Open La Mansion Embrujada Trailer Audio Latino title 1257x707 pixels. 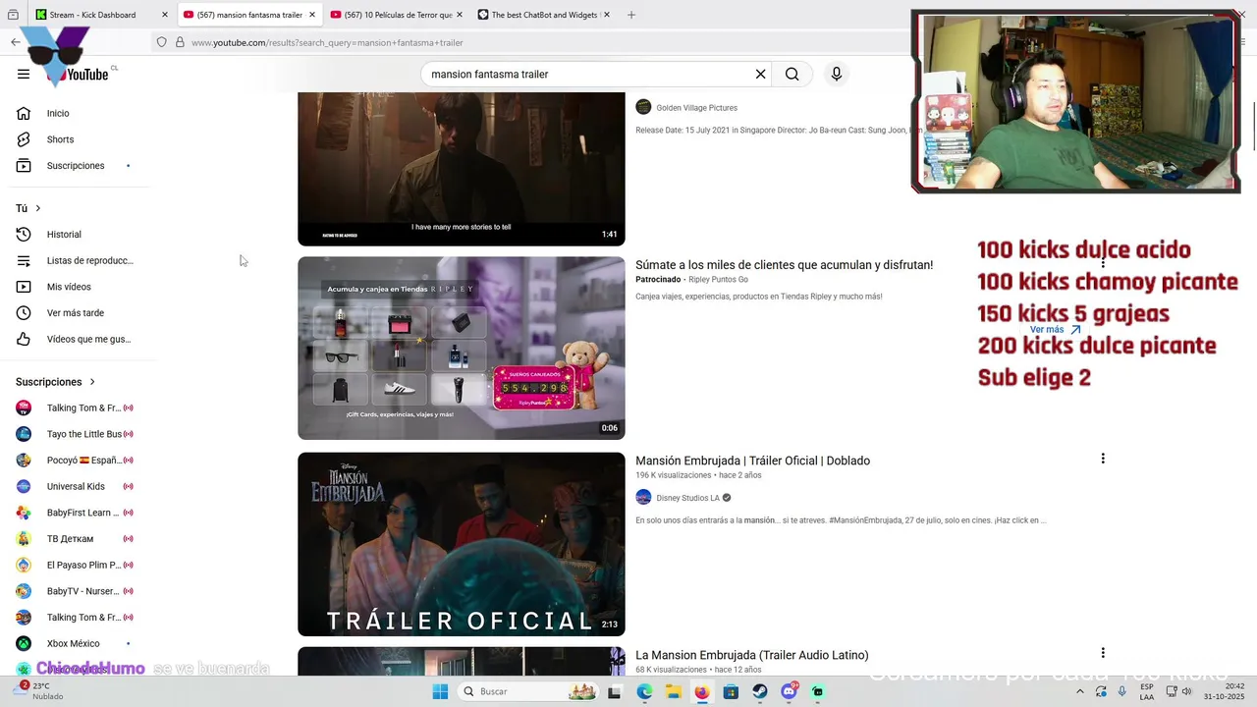(x=751, y=655)
